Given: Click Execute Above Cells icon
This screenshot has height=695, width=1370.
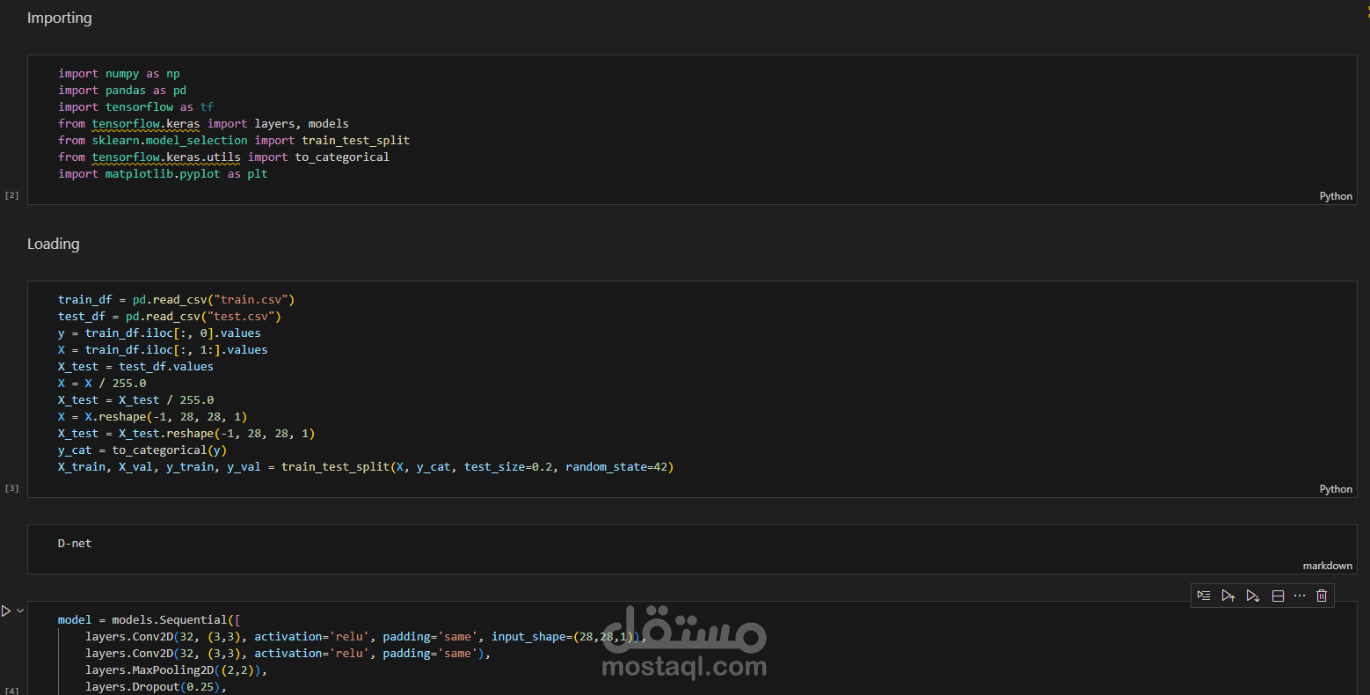Looking at the screenshot, I should click(1228, 596).
